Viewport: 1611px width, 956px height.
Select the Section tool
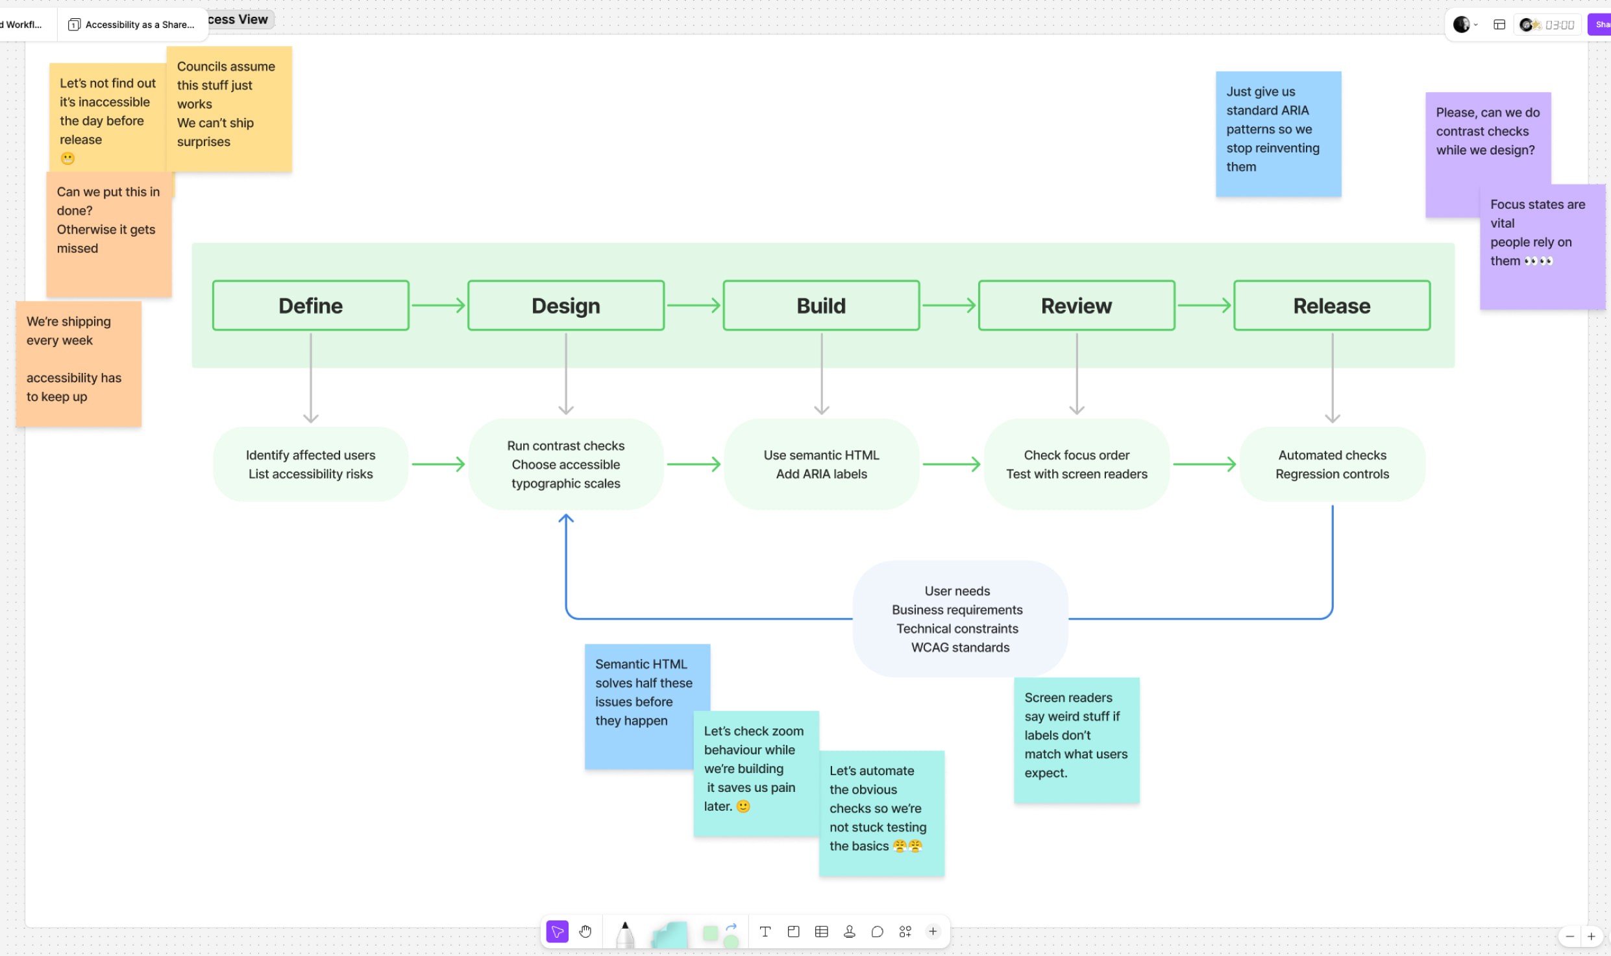pos(793,932)
